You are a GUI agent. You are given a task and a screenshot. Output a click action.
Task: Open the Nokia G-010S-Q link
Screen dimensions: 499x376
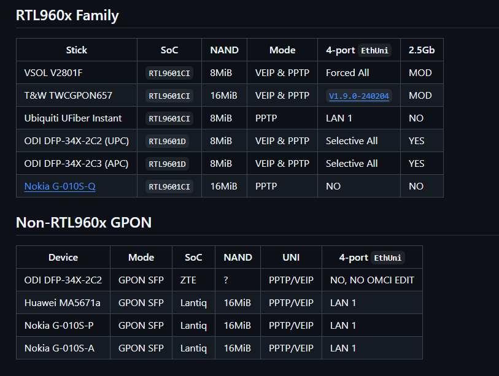60,186
